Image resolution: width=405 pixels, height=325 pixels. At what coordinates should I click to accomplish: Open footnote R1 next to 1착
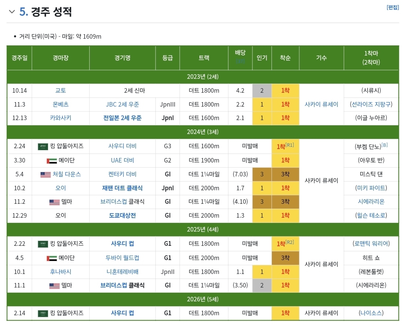289,145
